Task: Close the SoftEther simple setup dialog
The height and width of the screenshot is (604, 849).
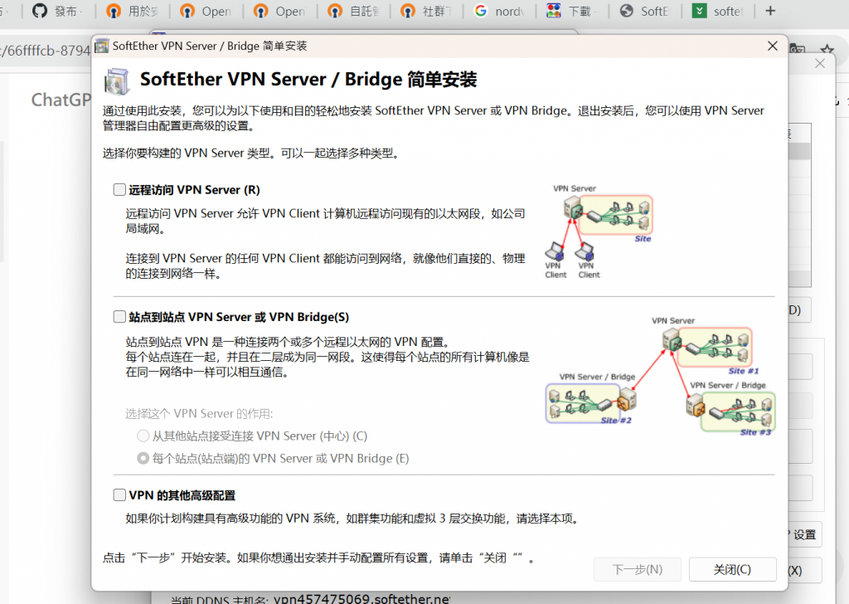Action: tap(773, 46)
